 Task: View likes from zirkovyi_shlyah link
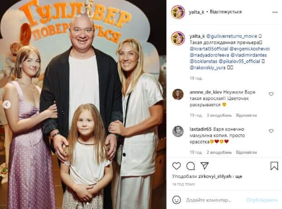pyautogui.click(x=215, y=176)
